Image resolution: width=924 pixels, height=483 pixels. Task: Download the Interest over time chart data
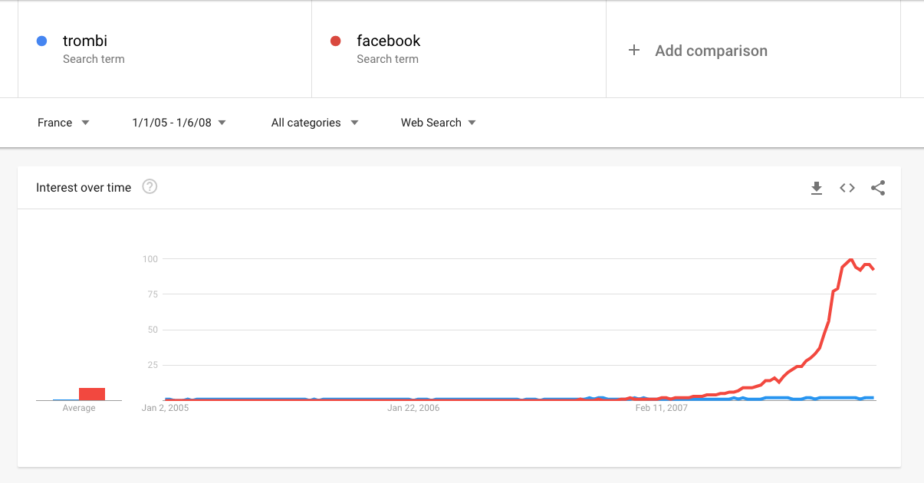click(x=817, y=188)
